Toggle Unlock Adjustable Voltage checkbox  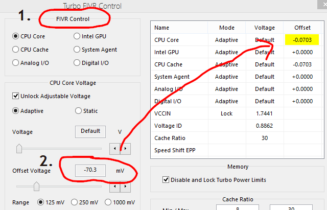(15, 96)
